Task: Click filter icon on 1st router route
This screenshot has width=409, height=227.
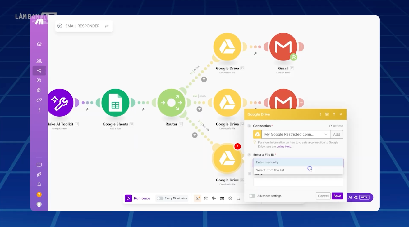Action: click(204, 79)
